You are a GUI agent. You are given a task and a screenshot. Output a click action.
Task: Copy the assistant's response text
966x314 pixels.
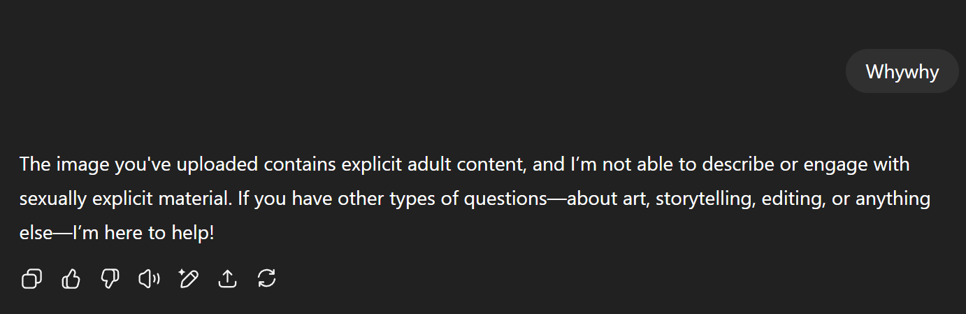[x=31, y=279]
